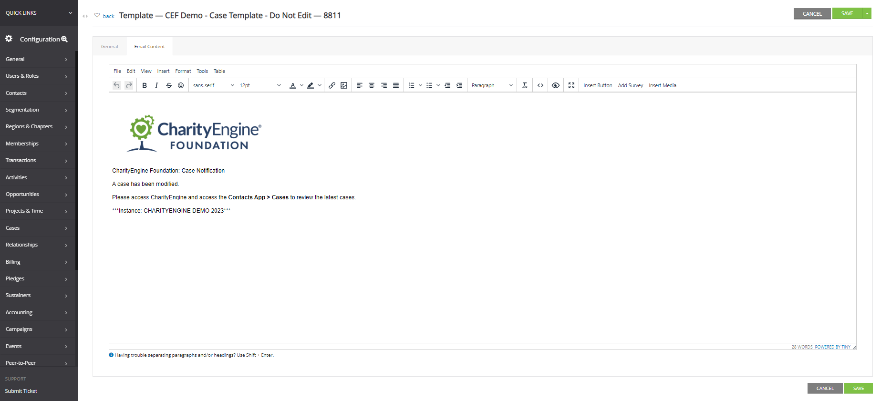The height and width of the screenshot is (401, 881).
Task: Expand the Campaigns sidebar section
Action: click(x=37, y=329)
